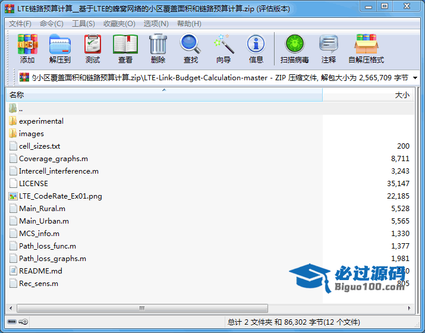Screen dimensions: 425x333
Task: Click the 1,377 size value
Action: tap(400, 246)
